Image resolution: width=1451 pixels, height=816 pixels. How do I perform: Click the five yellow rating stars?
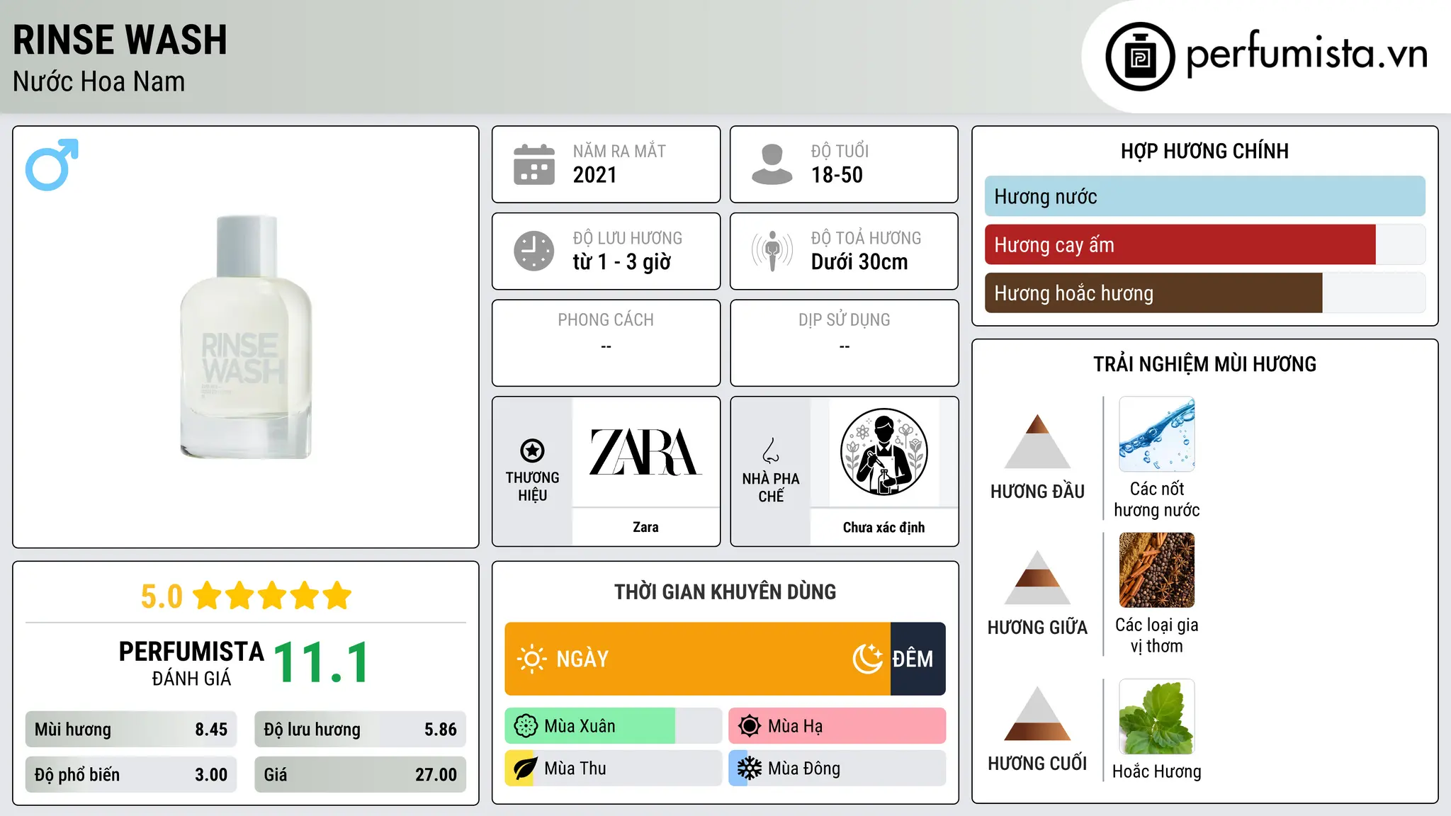[x=272, y=596]
